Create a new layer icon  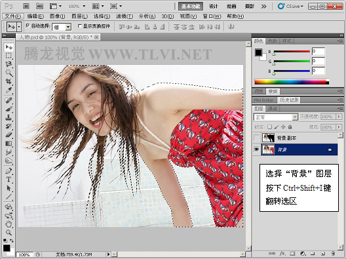(x=322, y=254)
